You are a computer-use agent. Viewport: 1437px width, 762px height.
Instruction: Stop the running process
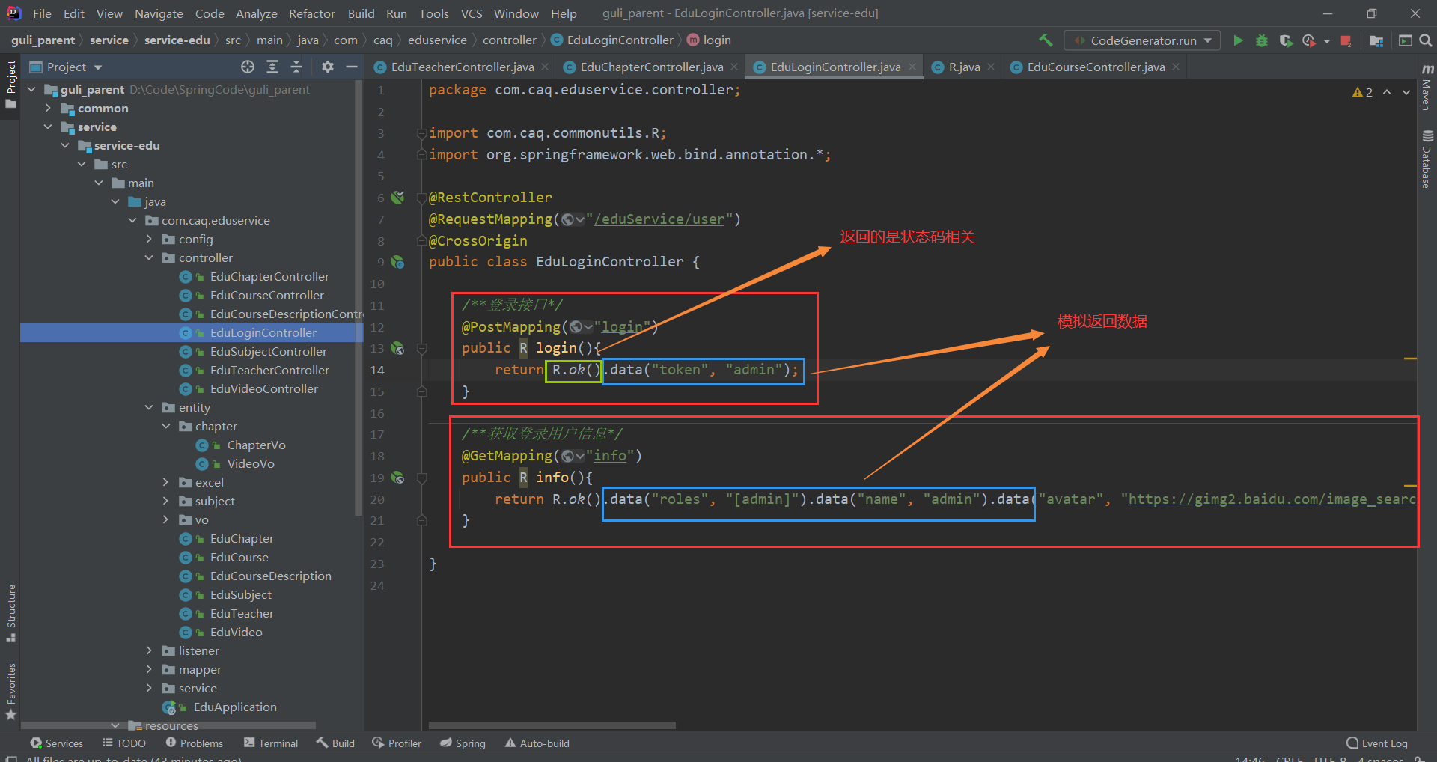pos(1346,40)
